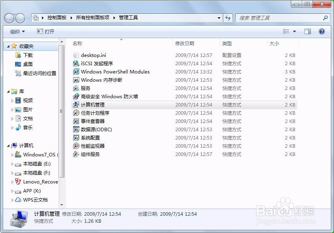Screen dimensions: 334x233
Task: Click the iSCSI 发起程序 shortcut icon
Action: tap(76, 64)
